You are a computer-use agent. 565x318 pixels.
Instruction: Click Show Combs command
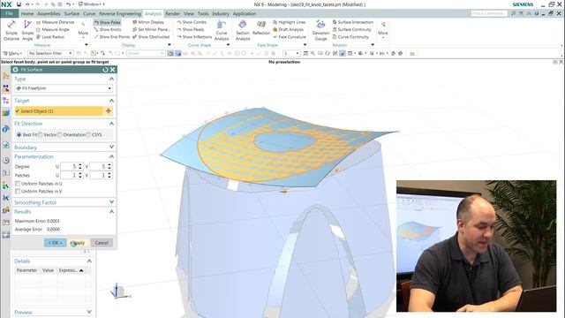tap(192, 22)
